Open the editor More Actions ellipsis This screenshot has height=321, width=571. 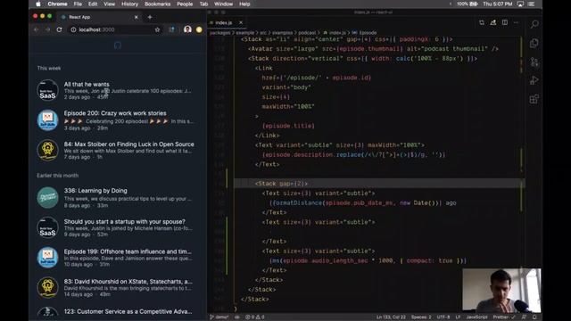pyautogui.click(x=516, y=22)
